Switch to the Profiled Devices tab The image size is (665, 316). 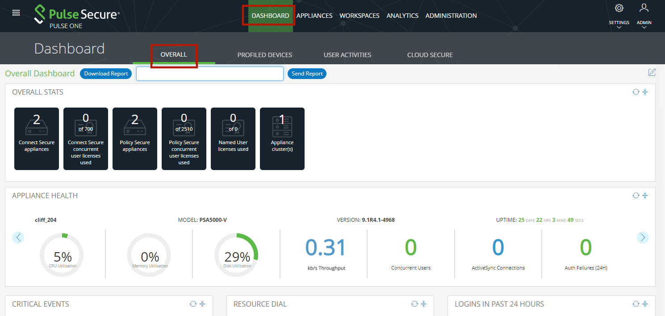[264, 55]
